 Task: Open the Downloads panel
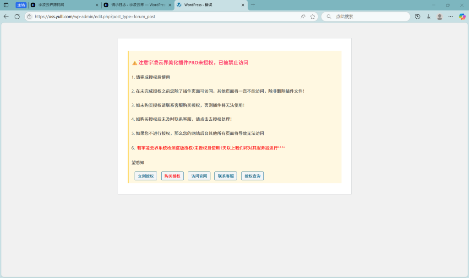(x=428, y=16)
